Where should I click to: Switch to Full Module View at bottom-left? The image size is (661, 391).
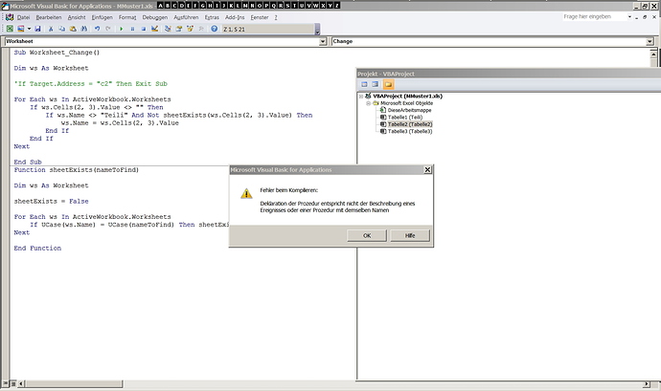coord(13,383)
